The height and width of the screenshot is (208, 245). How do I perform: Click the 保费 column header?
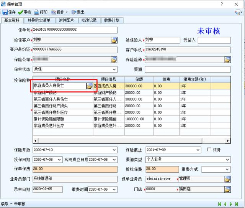[167, 79]
